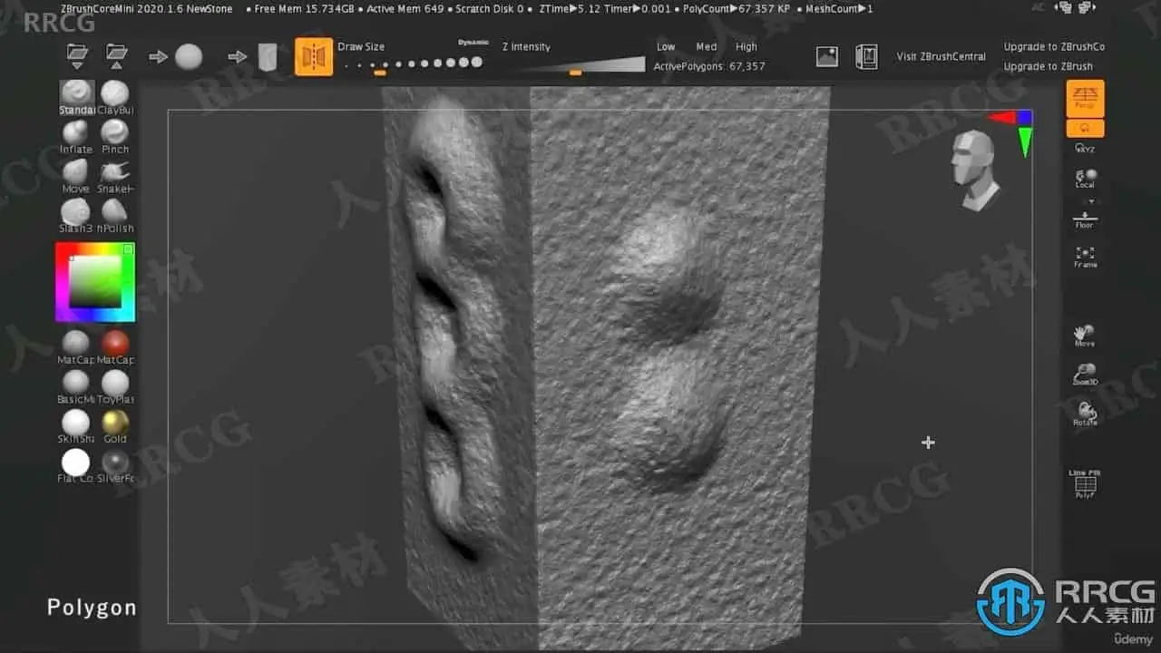This screenshot has height=653, width=1161.
Task: Toggle the small orange button below Persp
Action: 1085,128
